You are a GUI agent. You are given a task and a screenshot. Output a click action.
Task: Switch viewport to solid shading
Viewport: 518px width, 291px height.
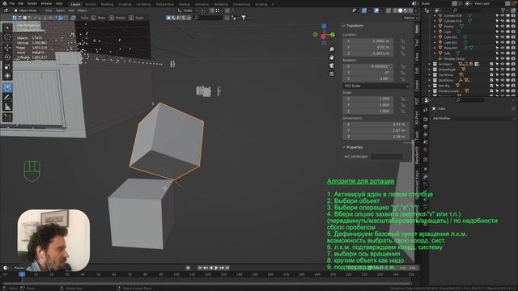click(401, 11)
